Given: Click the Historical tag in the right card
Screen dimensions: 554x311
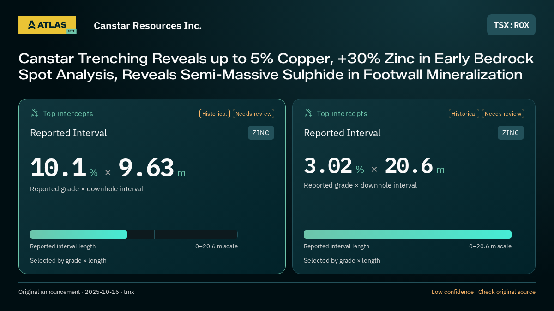Looking at the screenshot, I should (464, 113).
